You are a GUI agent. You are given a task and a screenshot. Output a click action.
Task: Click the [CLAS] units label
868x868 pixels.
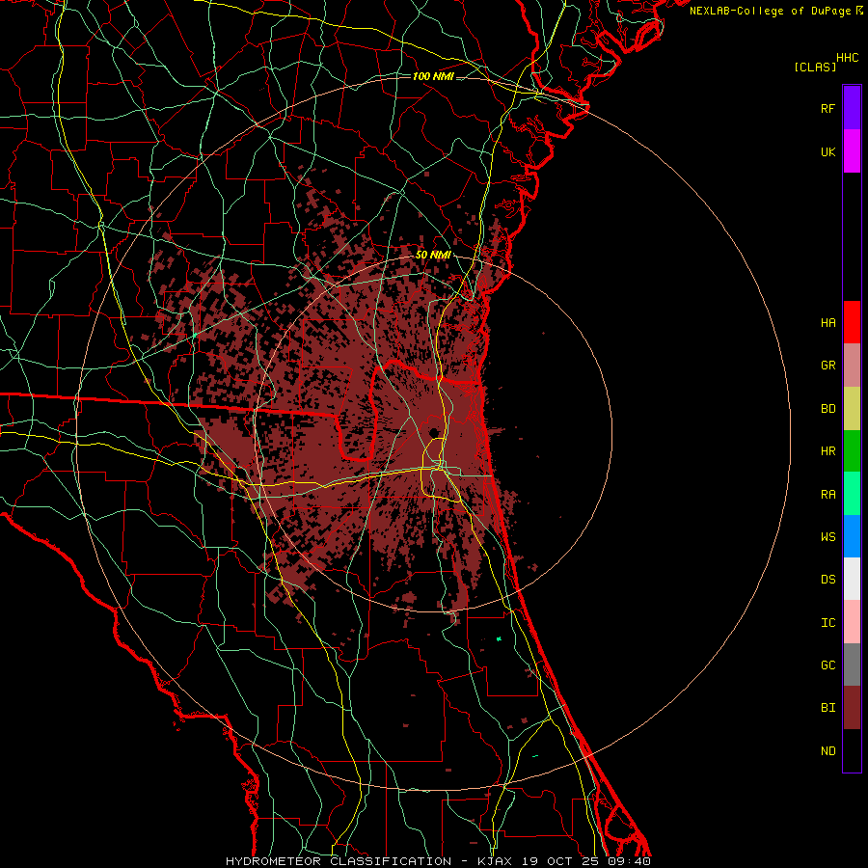pyautogui.click(x=815, y=68)
